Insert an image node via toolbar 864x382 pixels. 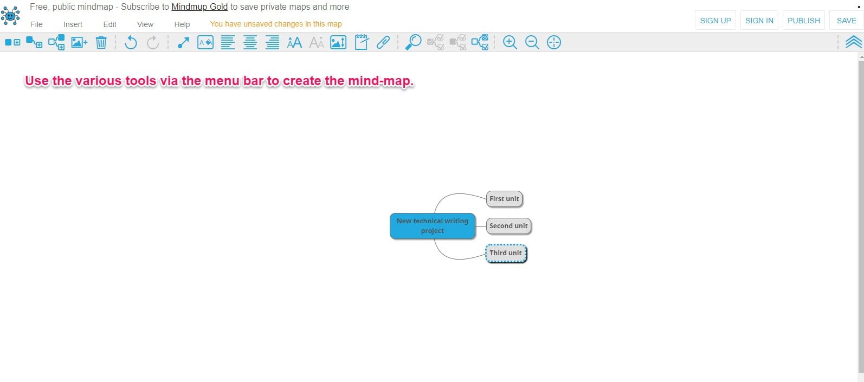[x=79, y=42]
